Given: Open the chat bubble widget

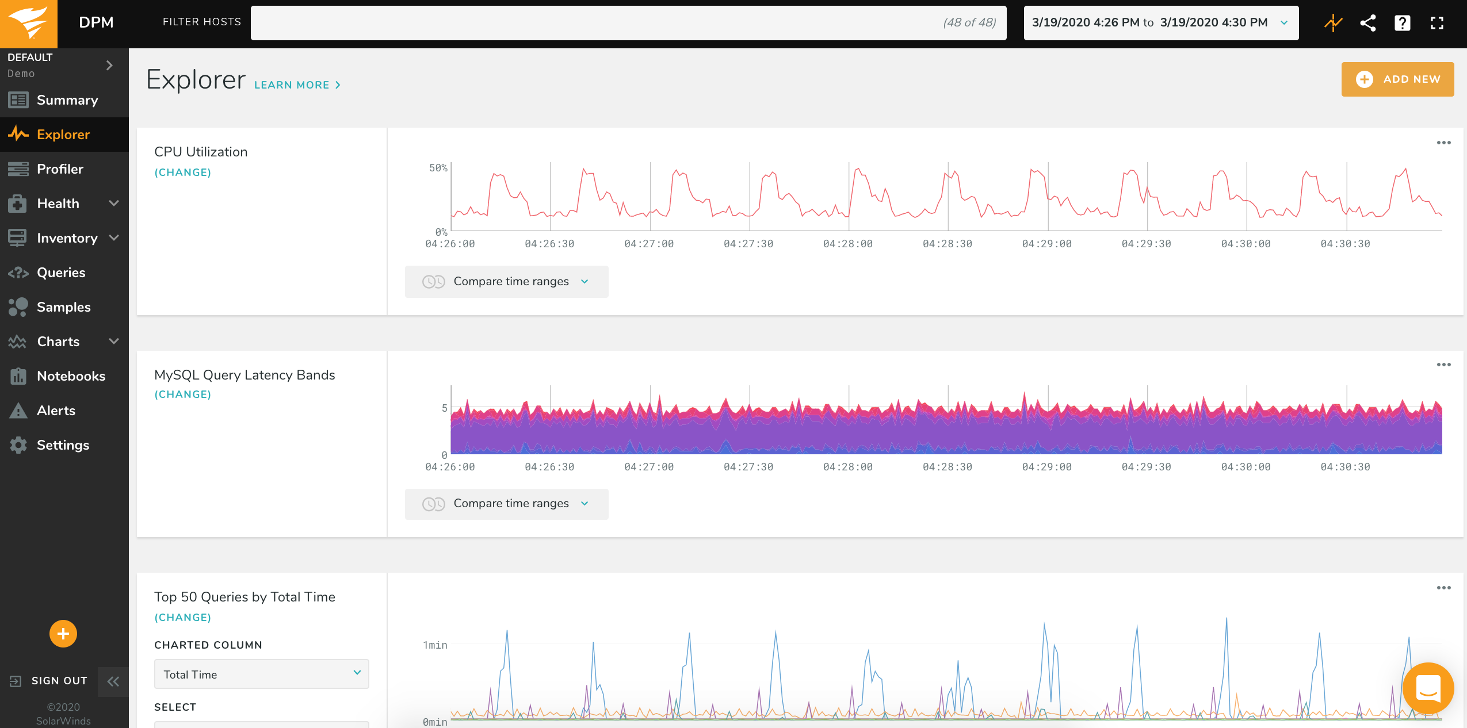Looking at the screenshot, I should (x=1427, y=688).
